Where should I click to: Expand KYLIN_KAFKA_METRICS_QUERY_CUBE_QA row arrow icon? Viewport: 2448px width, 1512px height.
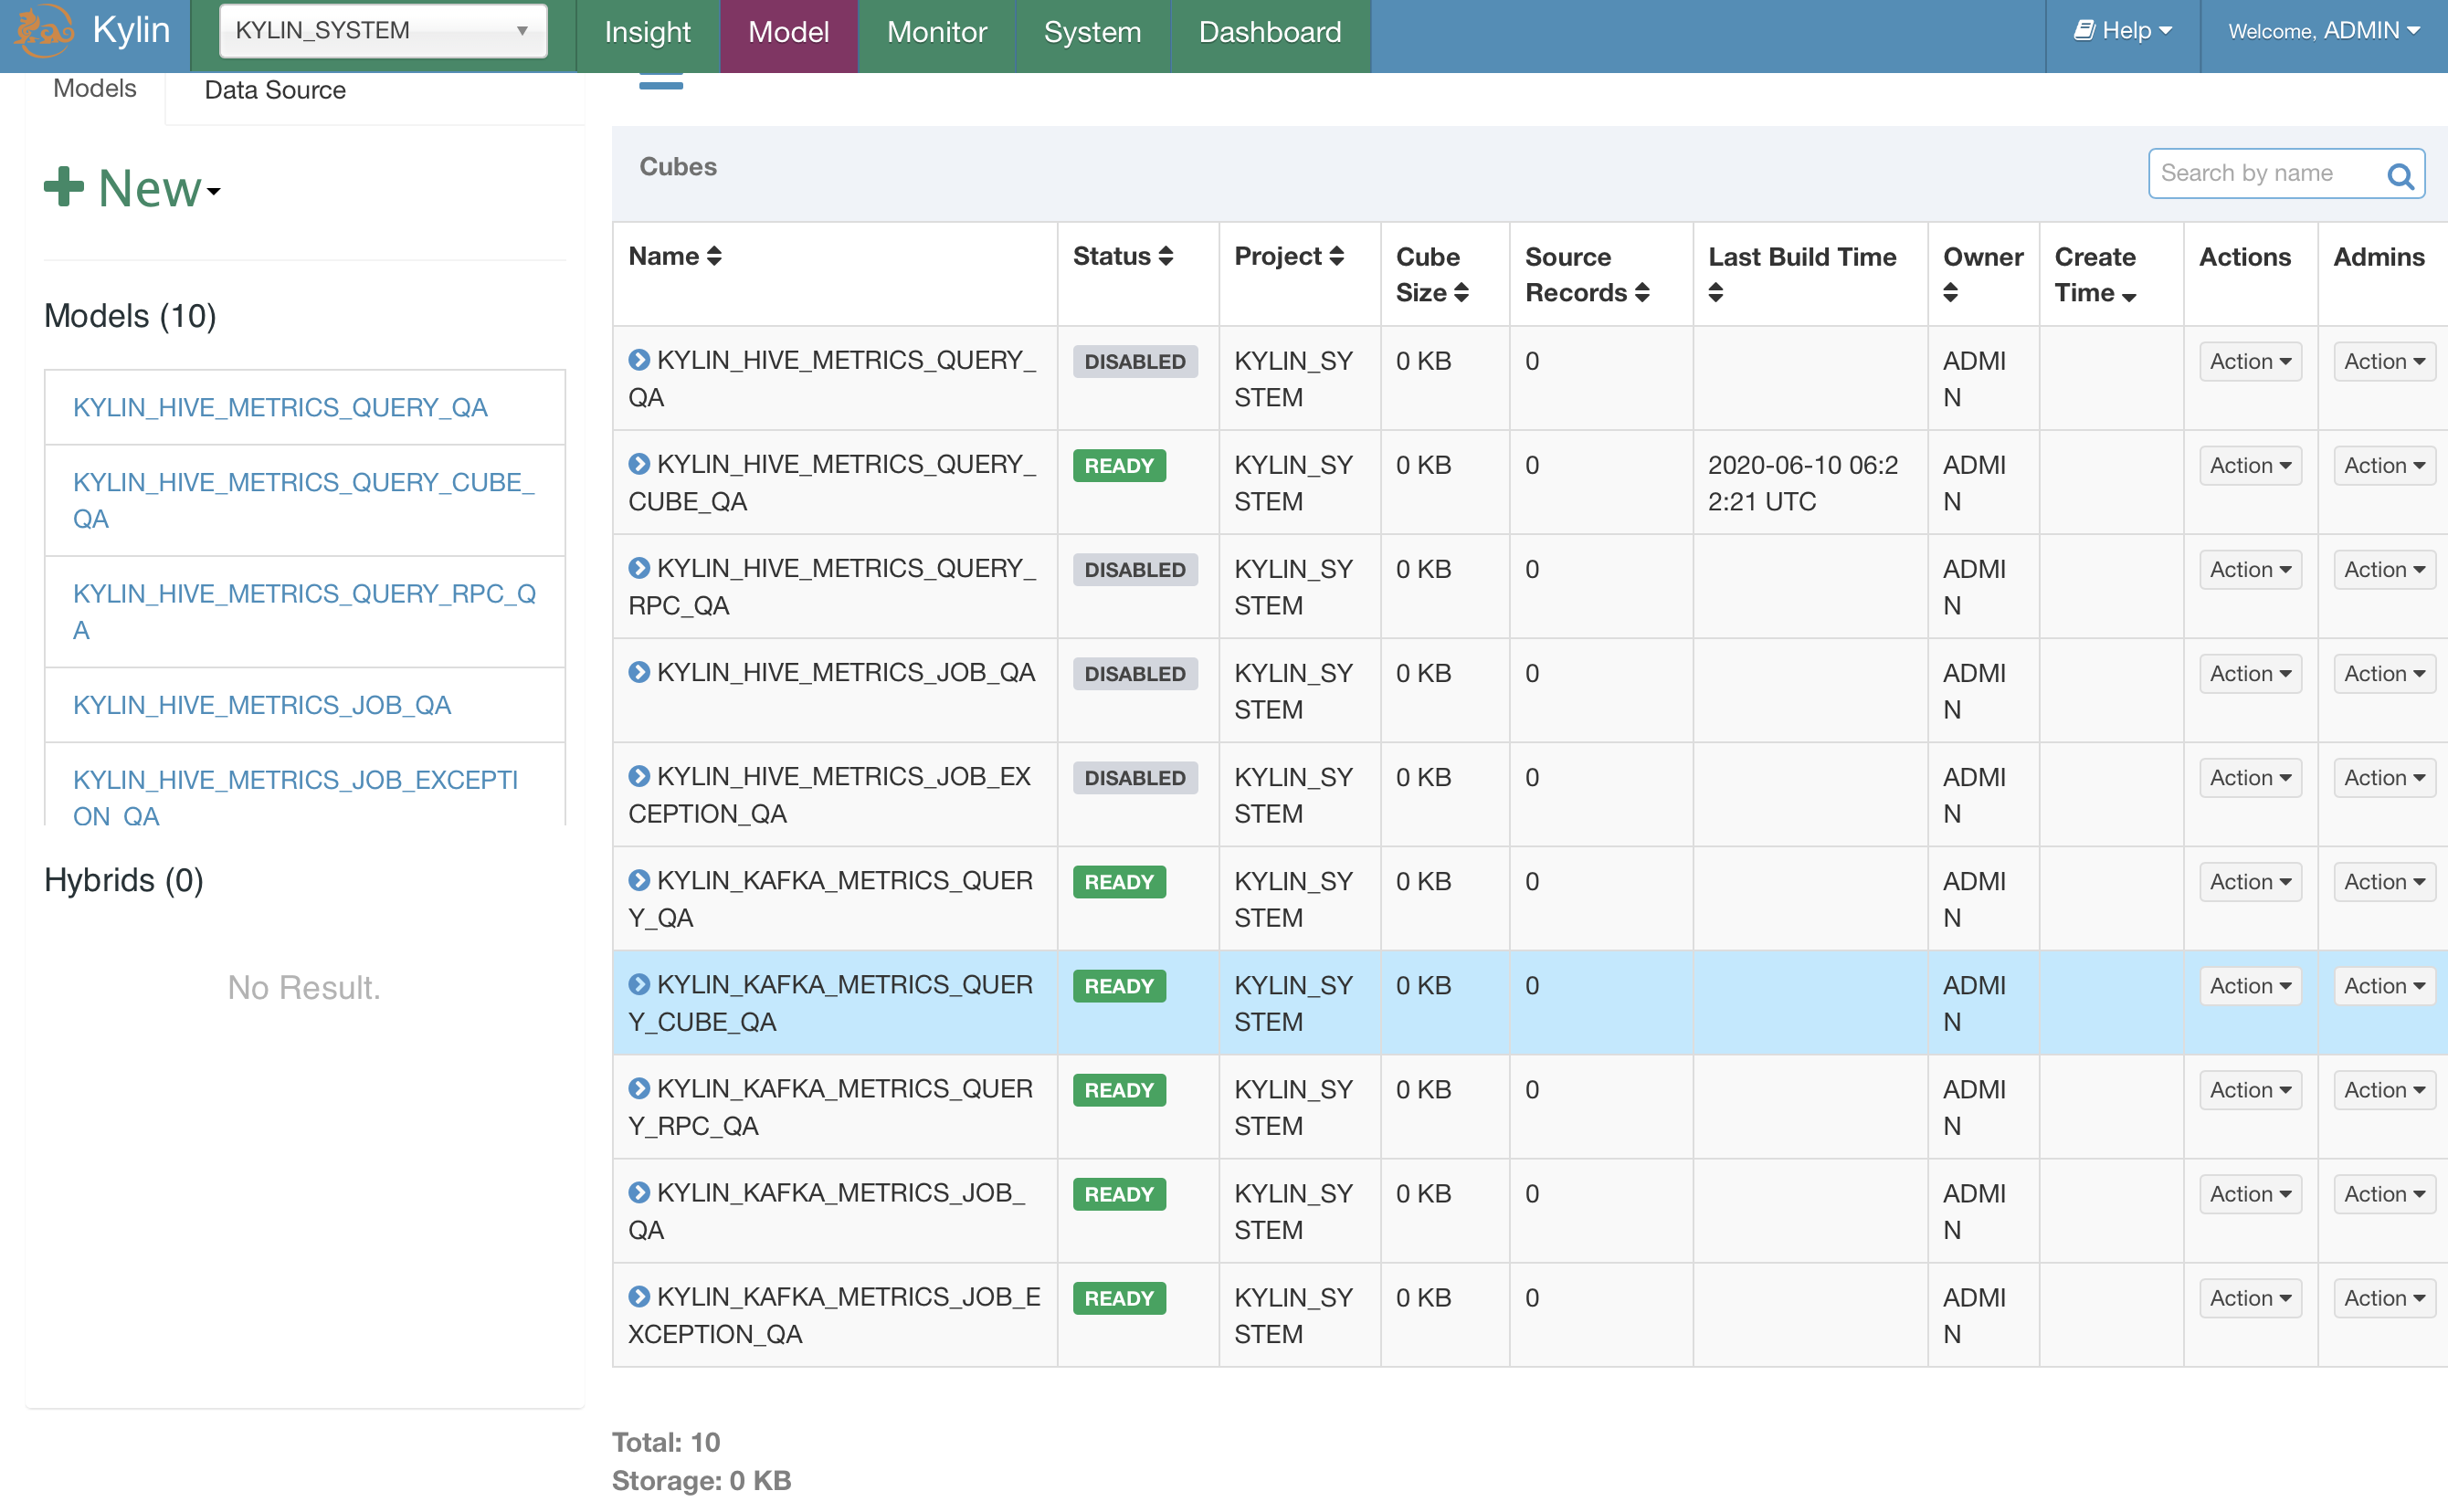click(x=639, y=984)
